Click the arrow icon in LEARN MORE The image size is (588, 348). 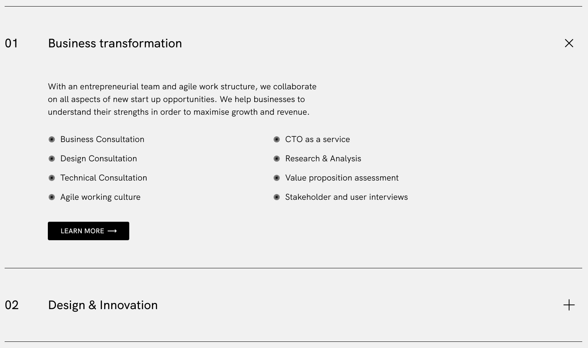112,231
